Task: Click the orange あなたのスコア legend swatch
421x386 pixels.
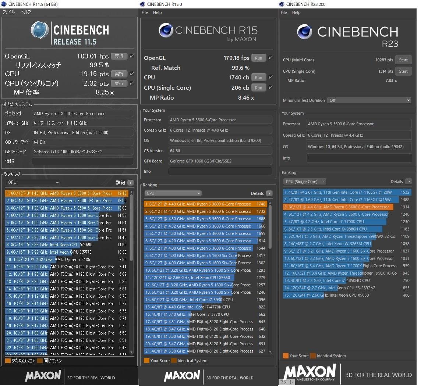Action: tap(8, 361)
